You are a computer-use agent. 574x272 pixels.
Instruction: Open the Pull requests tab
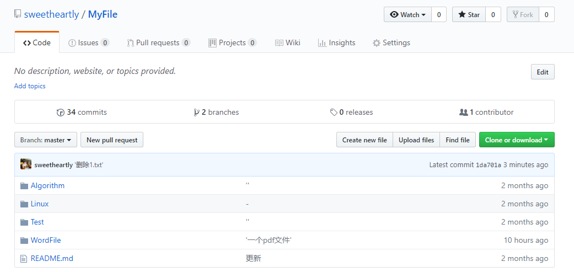pos(158,43)
